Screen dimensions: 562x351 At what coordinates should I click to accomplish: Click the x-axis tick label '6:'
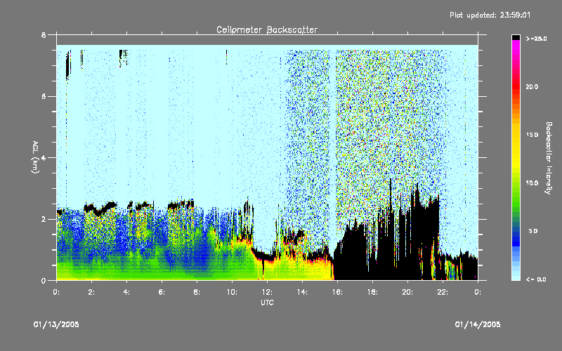(162, 292)
